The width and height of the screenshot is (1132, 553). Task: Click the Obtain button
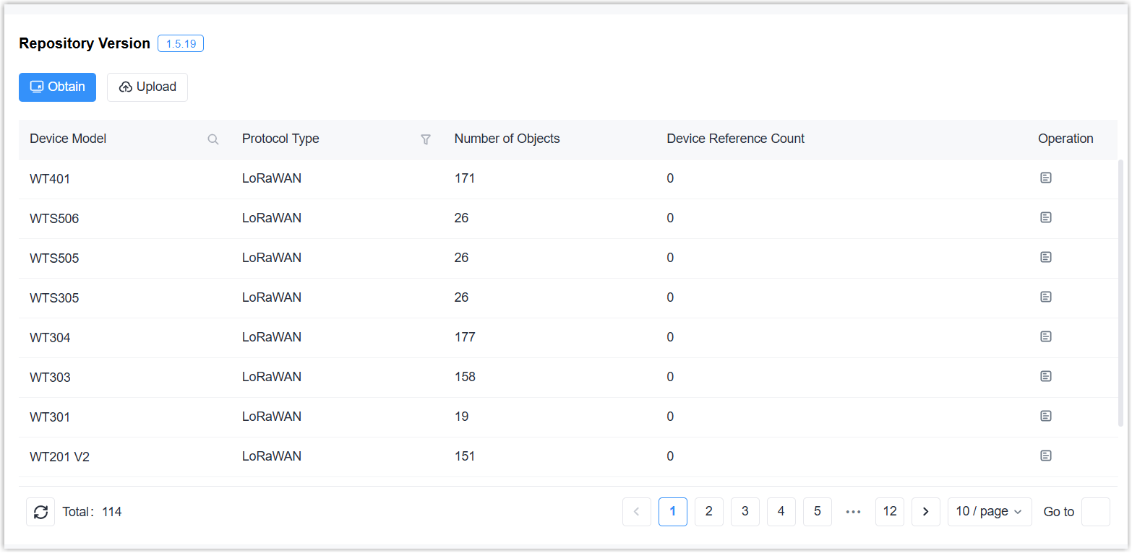57,87
